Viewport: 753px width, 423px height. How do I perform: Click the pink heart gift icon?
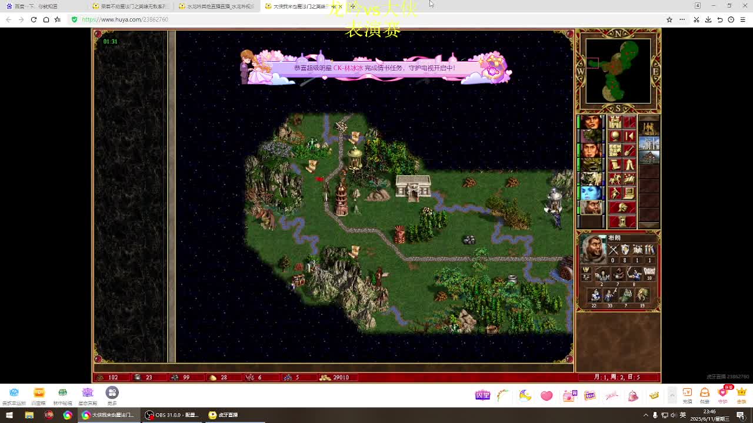(x=547, y=396)
